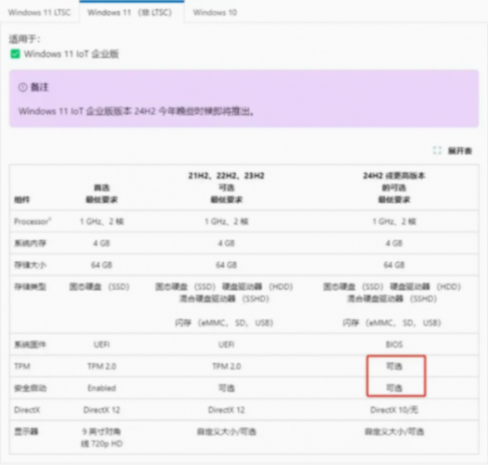
Task: Click the Processor footnote superscript link
Action: click(51, 220)
